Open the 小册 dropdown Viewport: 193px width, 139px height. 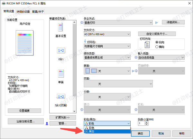pyautogui.click(x=107, y=97)
